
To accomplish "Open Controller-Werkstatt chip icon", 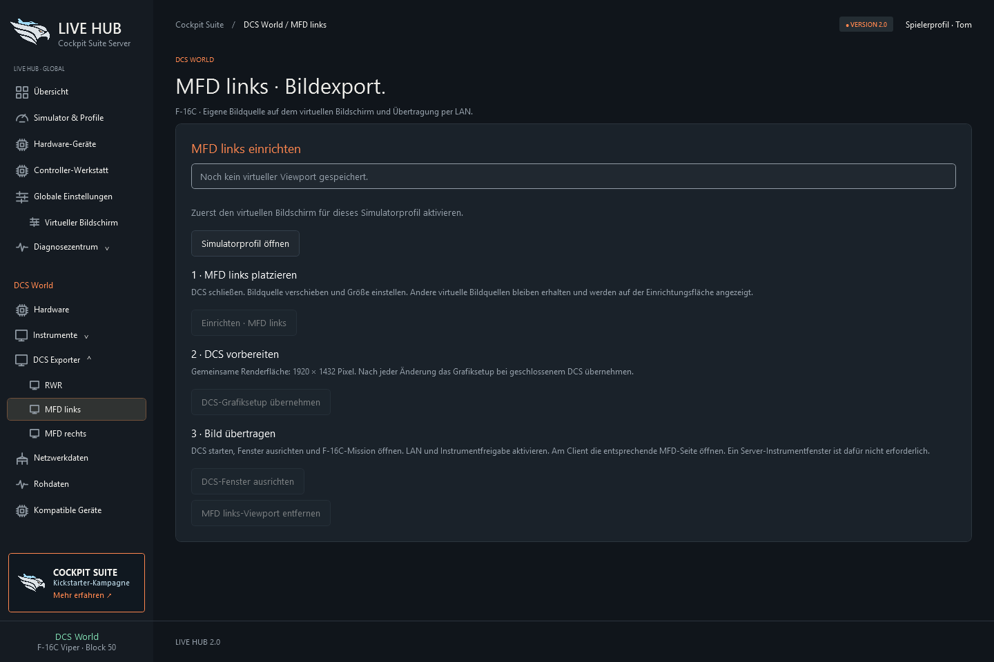I will click(x=22, y=170).
